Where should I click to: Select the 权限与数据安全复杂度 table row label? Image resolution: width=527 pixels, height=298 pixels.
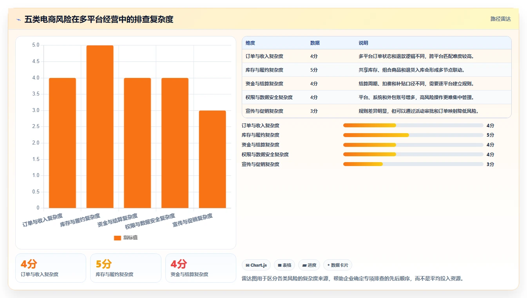click(269, 98)
